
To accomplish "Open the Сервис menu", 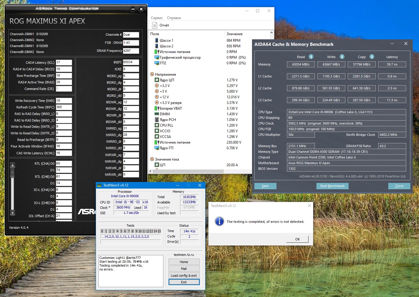I will 157,18.
